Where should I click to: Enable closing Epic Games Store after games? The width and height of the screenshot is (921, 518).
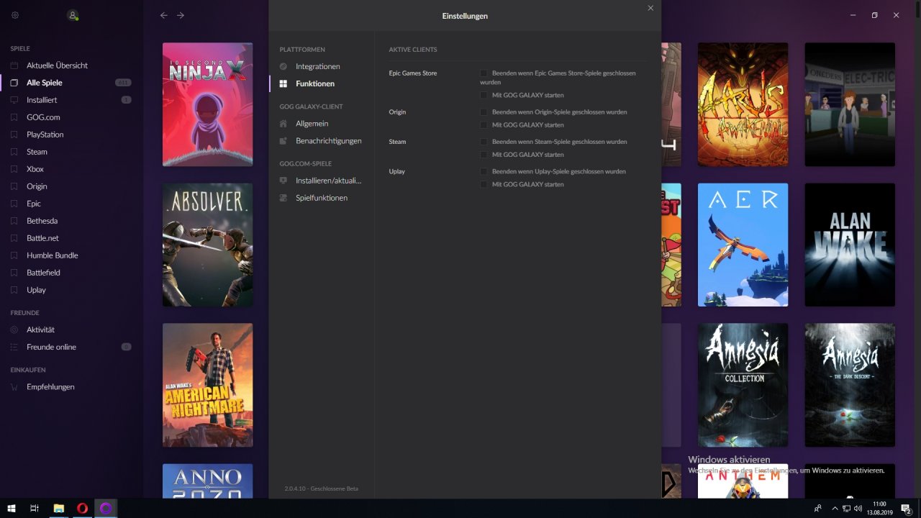point(484,73)
